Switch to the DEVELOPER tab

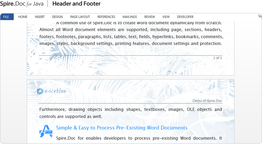tap(185, 17)
